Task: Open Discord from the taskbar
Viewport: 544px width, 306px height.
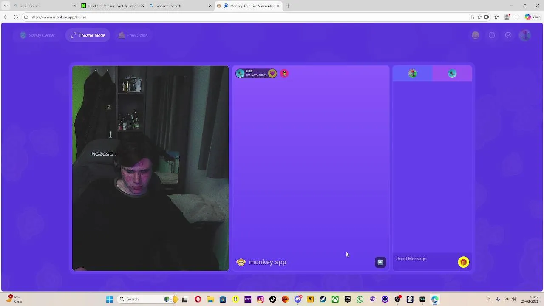Action: click(298, 299)
